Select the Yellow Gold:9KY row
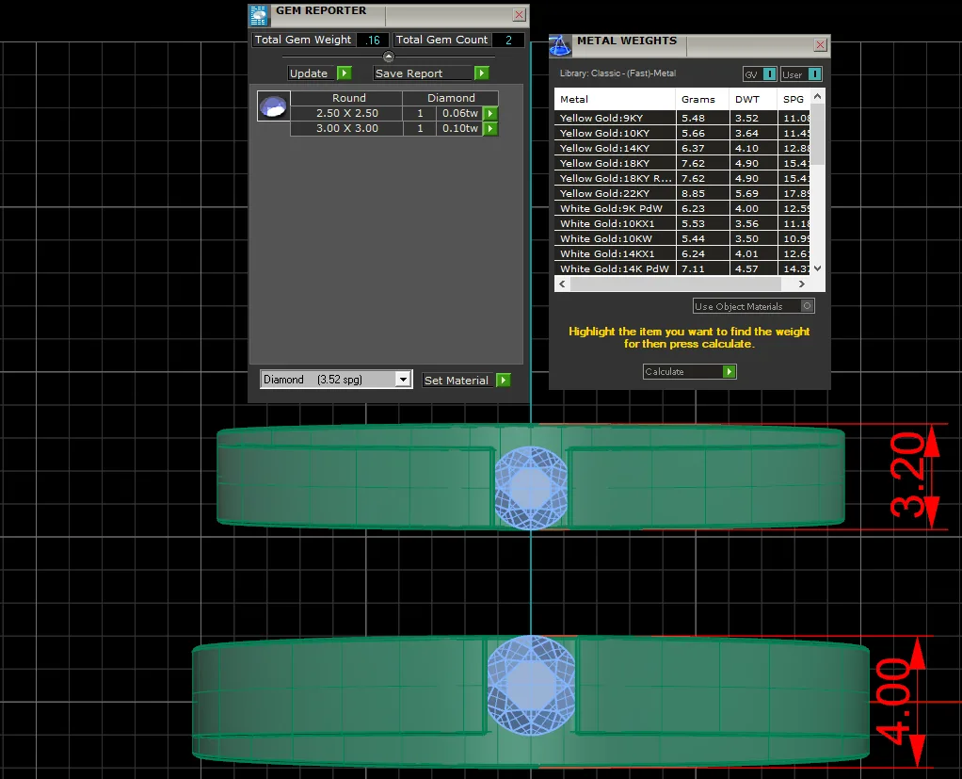The height and width of the screenshot is (779, 962). [682, 118]
